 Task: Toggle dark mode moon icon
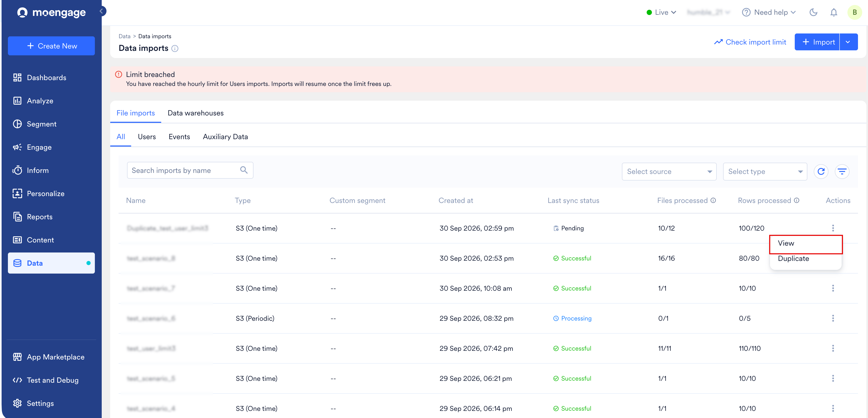point(813,12)
